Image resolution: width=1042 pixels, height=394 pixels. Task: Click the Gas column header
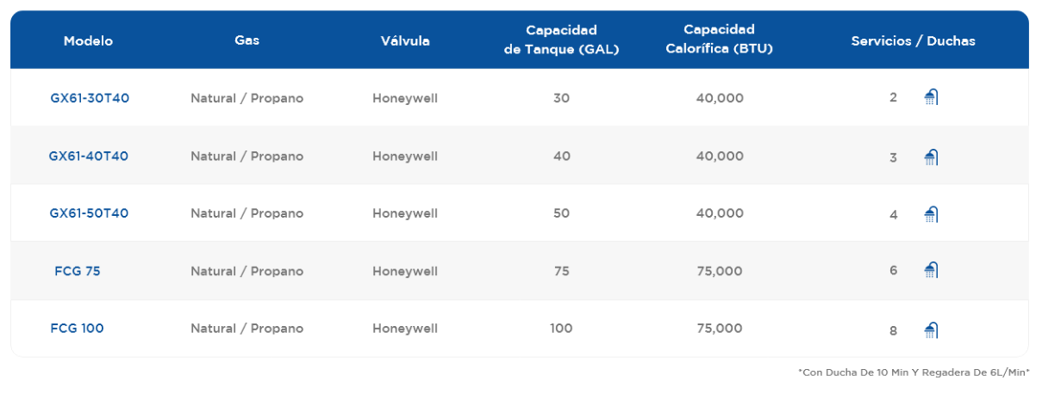[246, 40]
